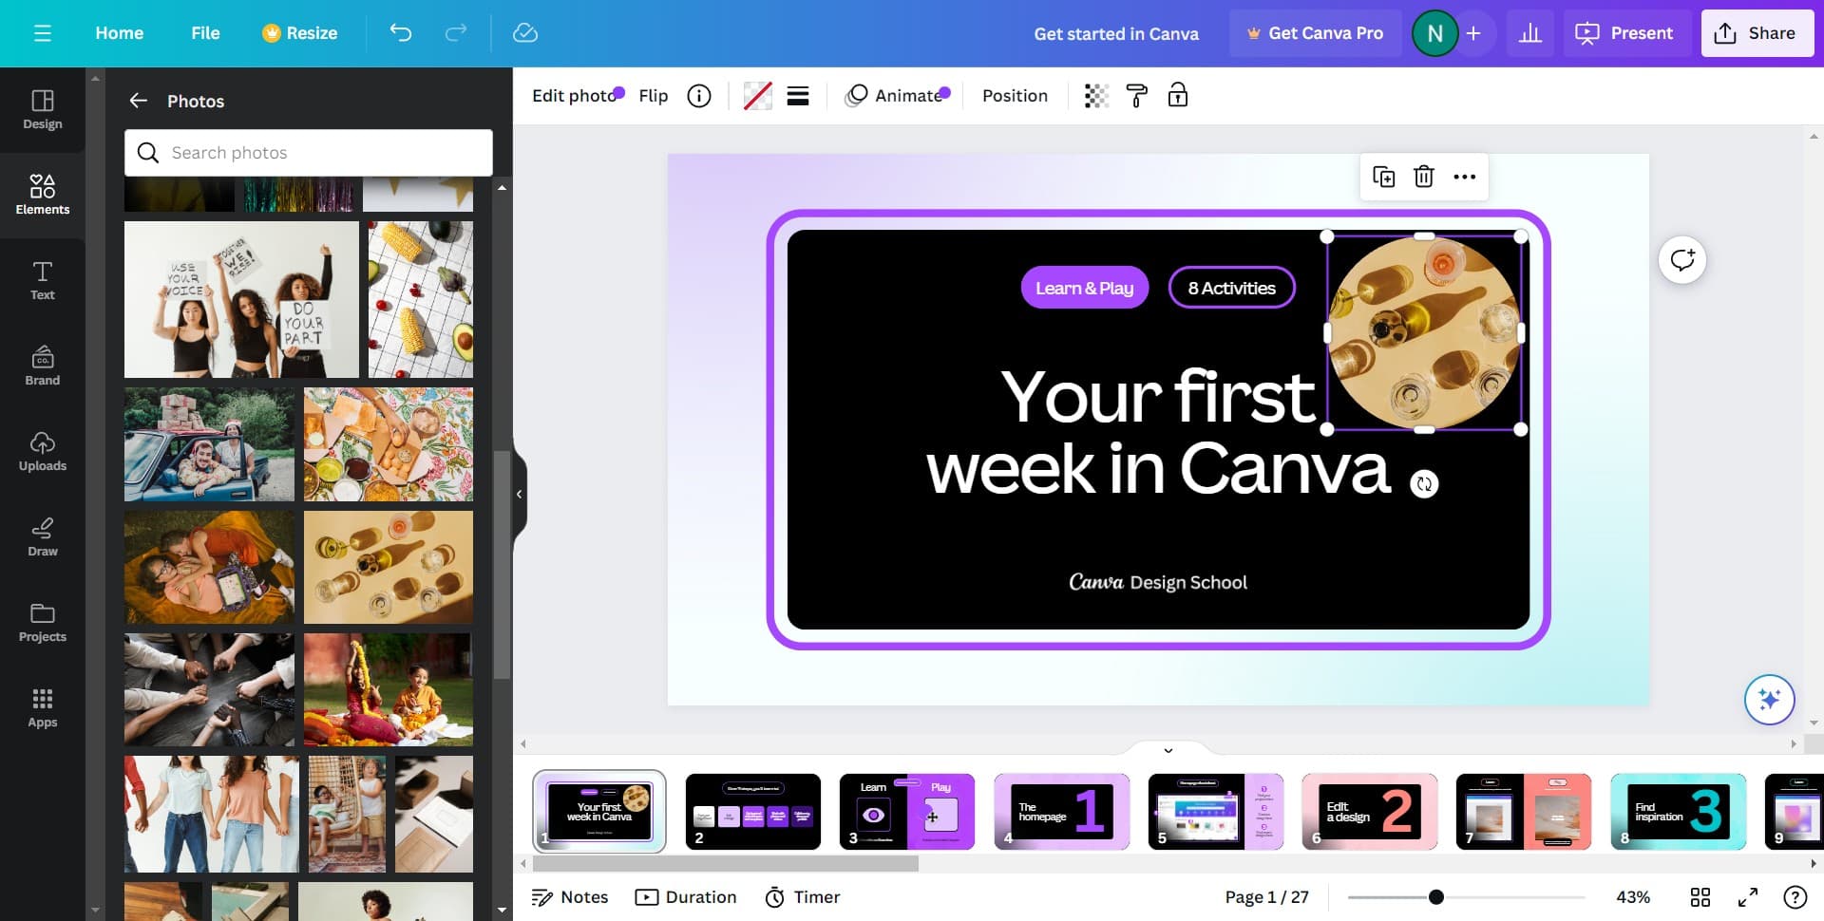Select the no-color border swatch
Viewport: 1824px width, 921px height.
tap(757, 96)
